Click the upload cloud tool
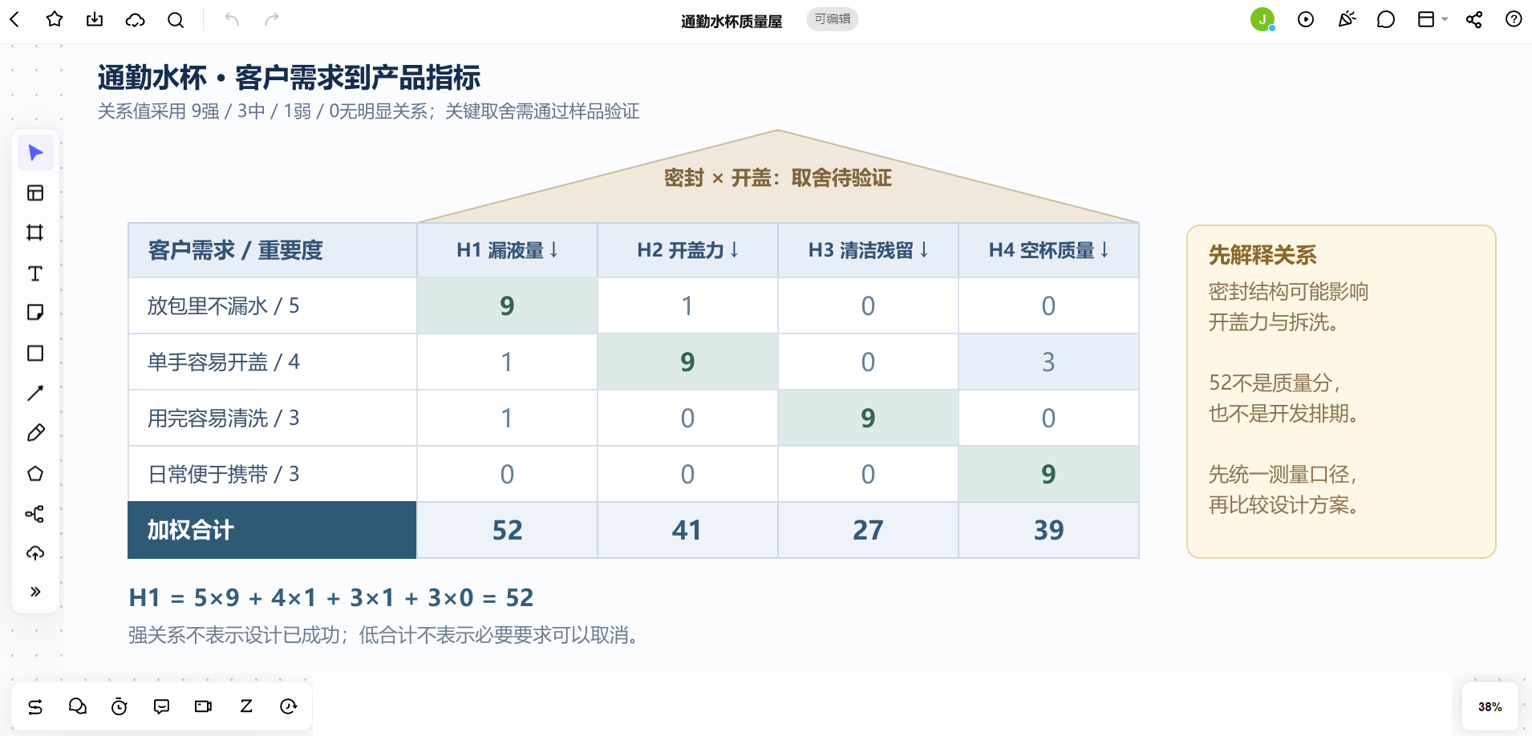Image resolution: width=1532 pixels, height=736 pixels. (x=35, y=552)
